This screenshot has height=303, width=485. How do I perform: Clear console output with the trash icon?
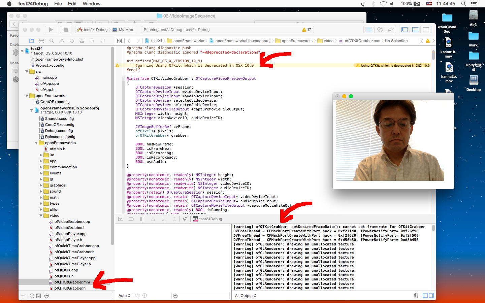click(416, 296)
